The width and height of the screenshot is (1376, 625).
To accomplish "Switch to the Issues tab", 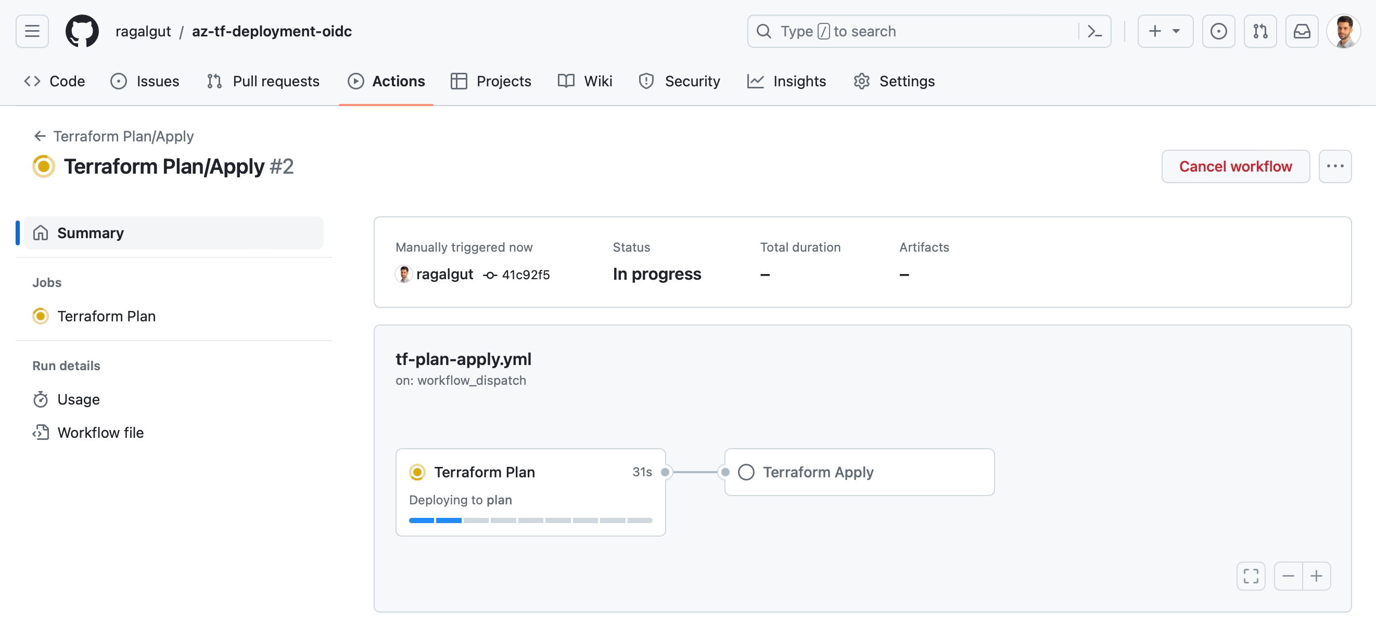I will [x=145, y=81].
